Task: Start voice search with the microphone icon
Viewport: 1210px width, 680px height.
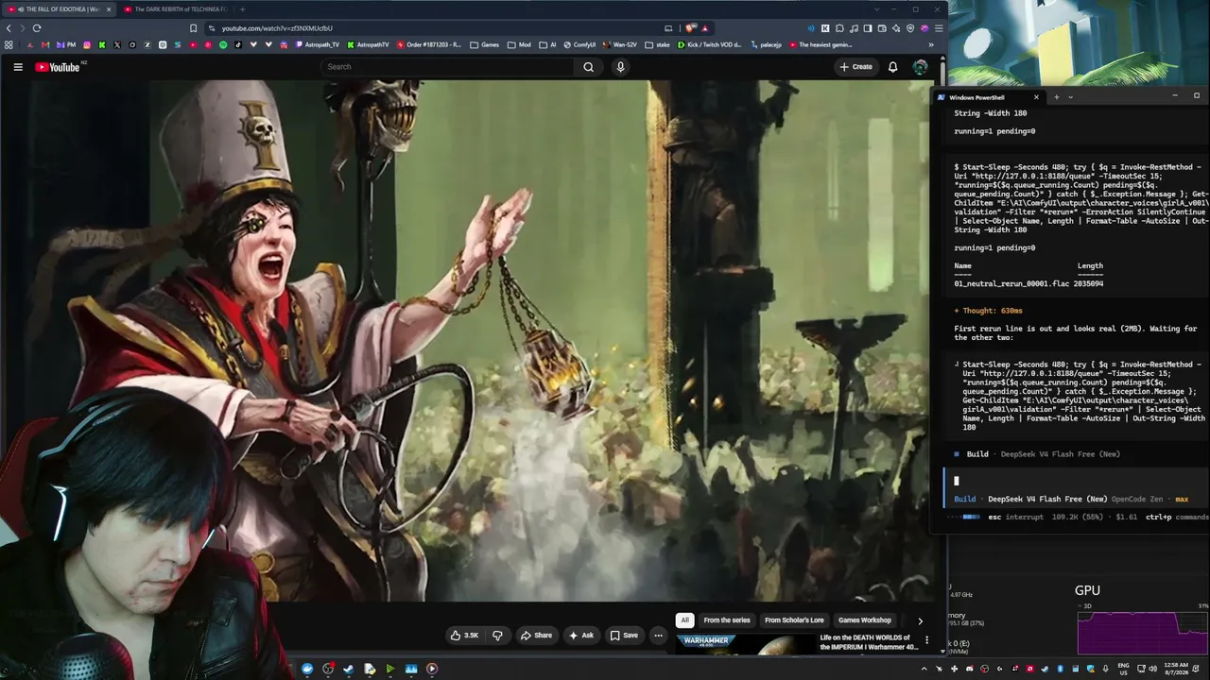Action: [620, 67]
